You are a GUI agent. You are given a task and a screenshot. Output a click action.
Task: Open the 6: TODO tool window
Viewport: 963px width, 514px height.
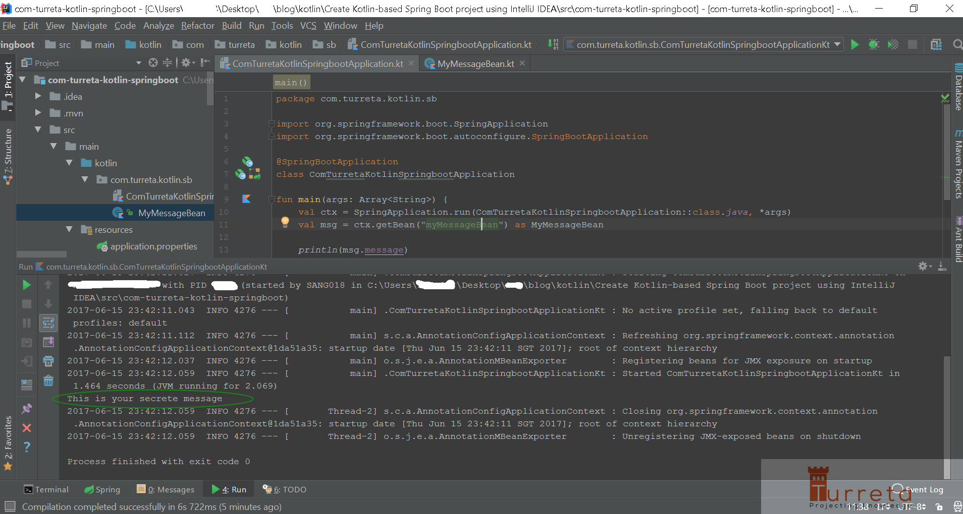coord(284,489)
